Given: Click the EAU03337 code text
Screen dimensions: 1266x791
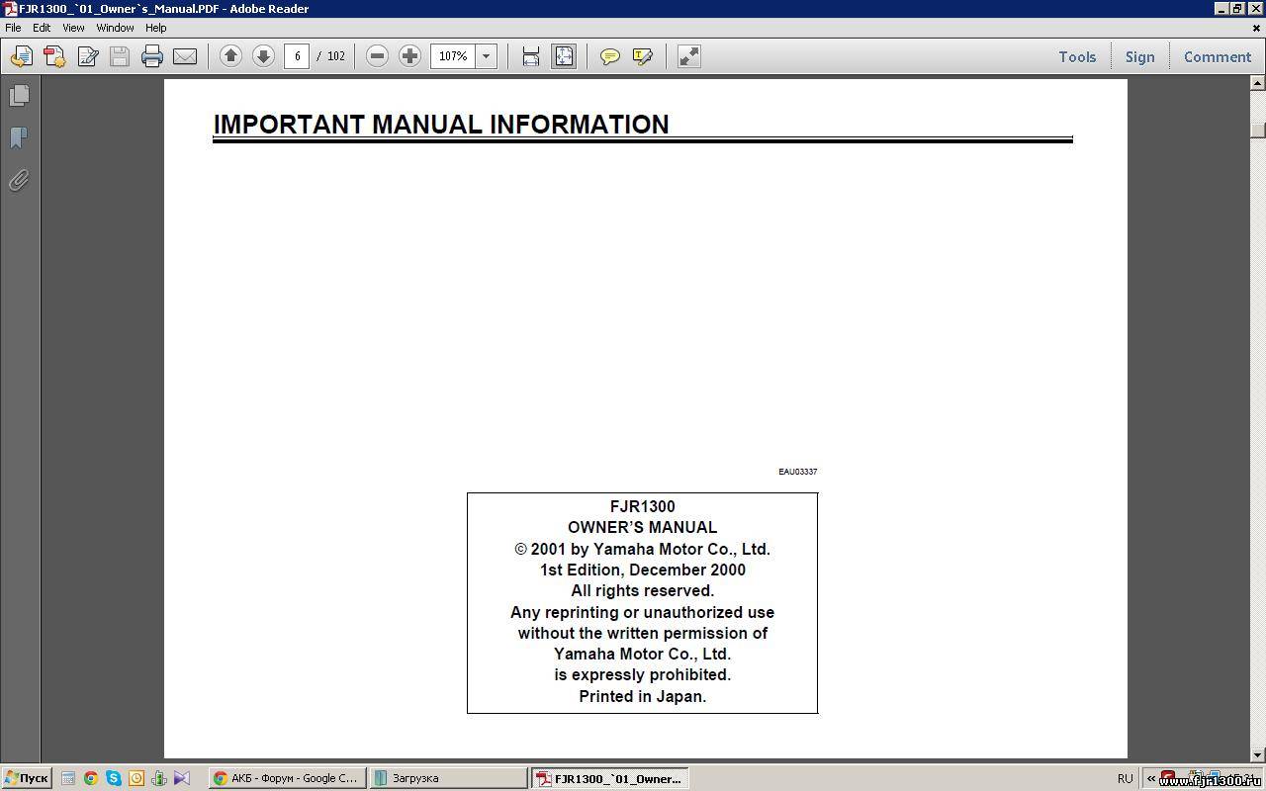Looking at the screenshot, I should point(797,472).
